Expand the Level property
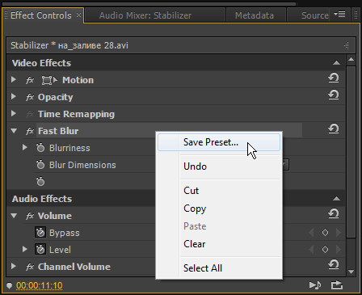 coord(25,250)
